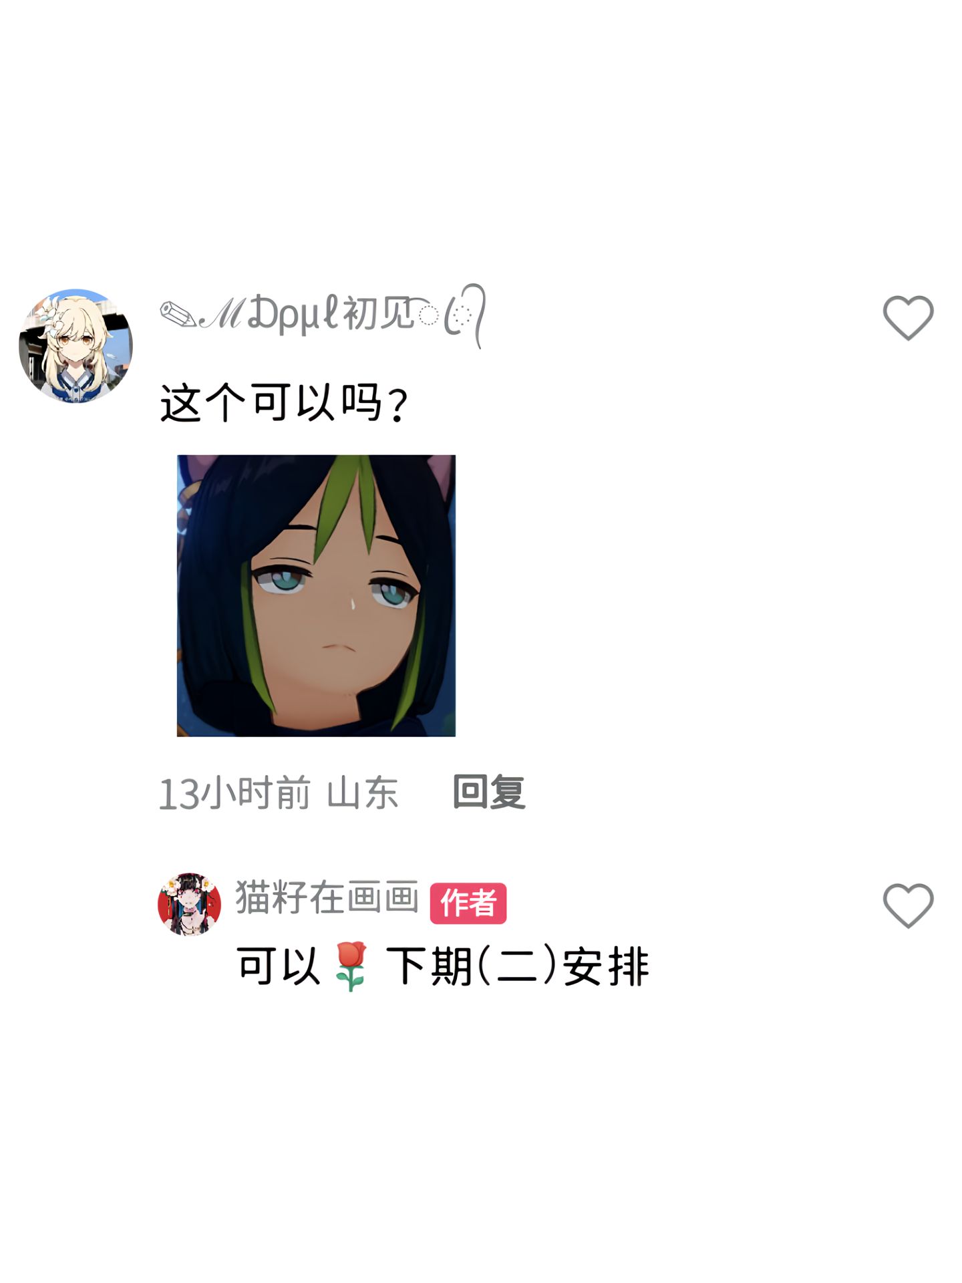The height and width of the screenshot is (1283, 962).
Task: Click the red 作者 badge
Action: click(468, 903)
